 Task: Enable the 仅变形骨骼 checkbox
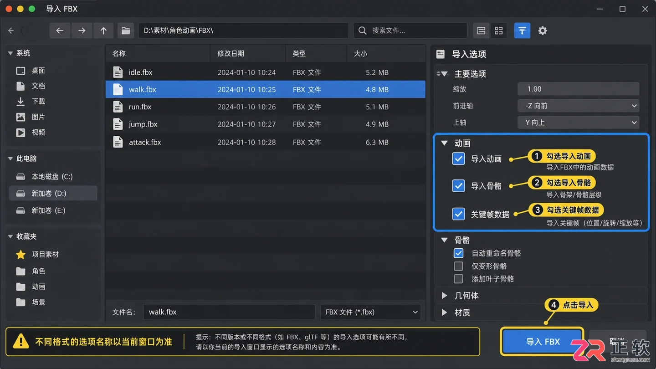pos(458,266)
